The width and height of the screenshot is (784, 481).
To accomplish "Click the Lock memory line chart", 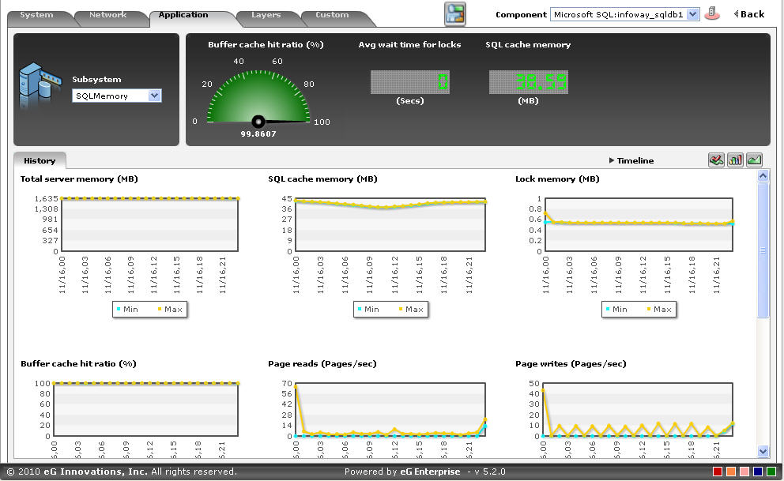I will pos(639,225).
